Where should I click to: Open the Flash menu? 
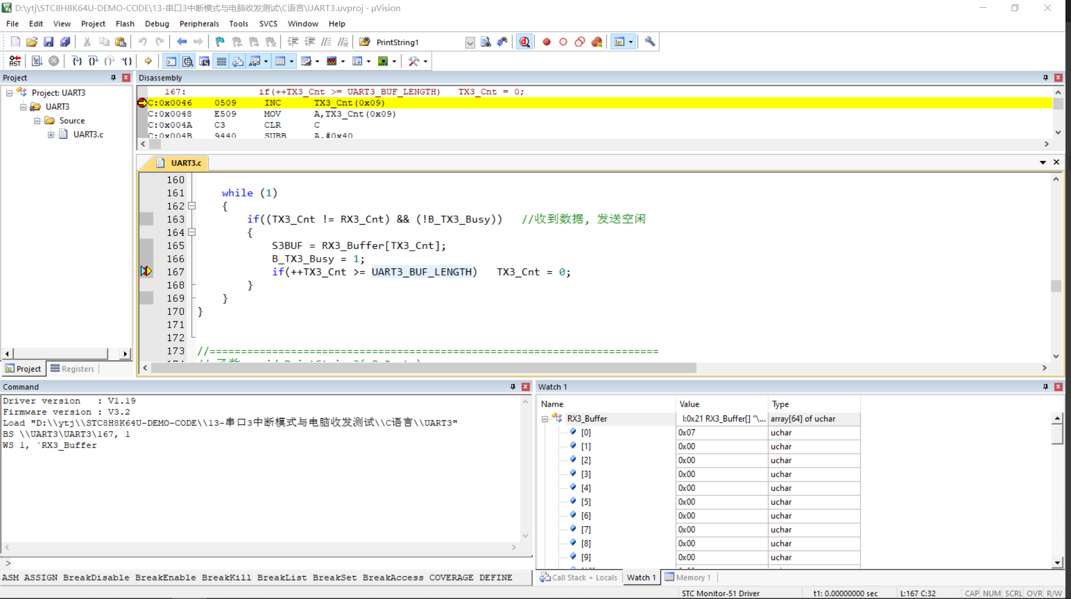click(x=125, y=23)
